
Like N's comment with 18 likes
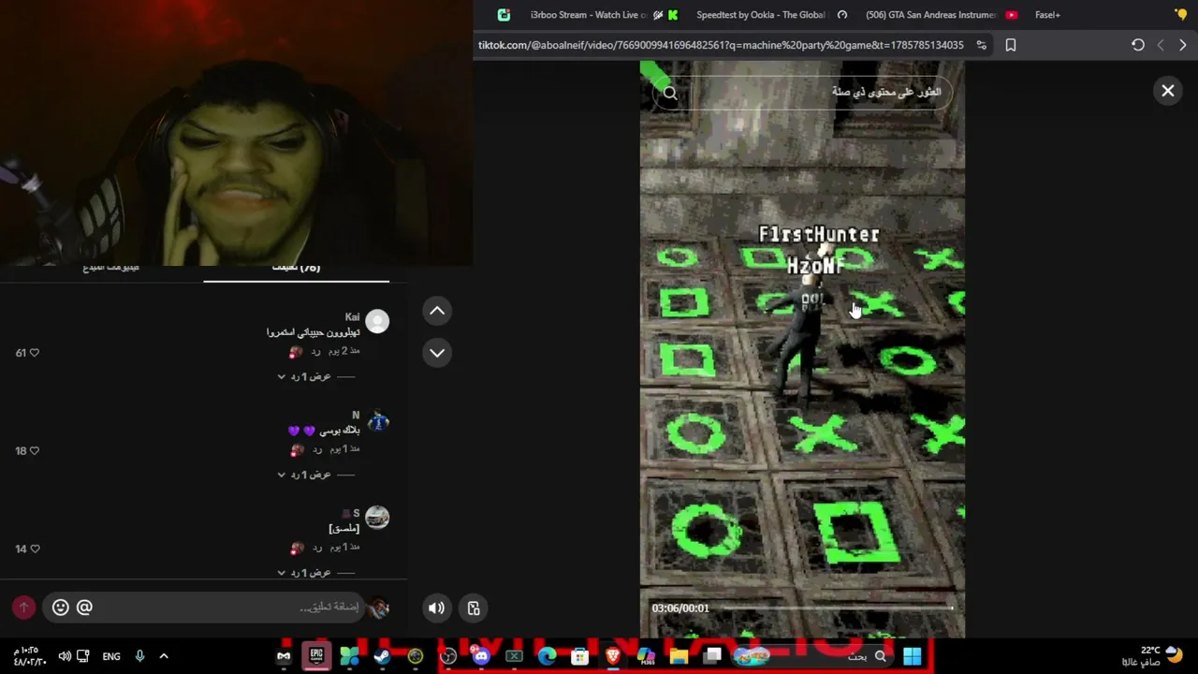[x=35, y=451]
